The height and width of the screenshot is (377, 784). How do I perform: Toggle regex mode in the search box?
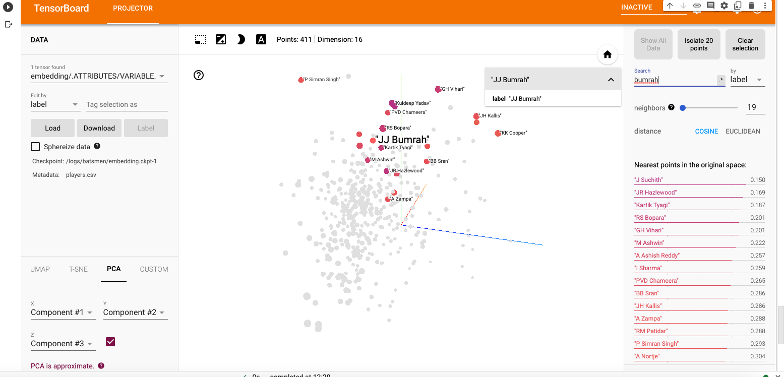pyautogui.click(x=721, y=80)
